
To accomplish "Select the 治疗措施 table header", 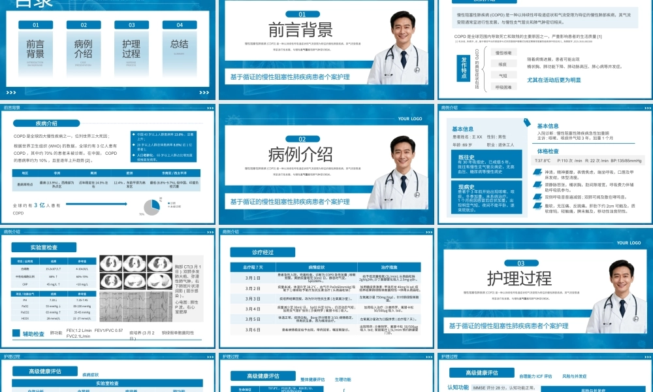I will click(389, 267).
